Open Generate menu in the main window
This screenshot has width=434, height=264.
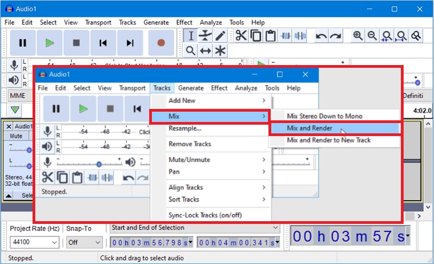156,22
